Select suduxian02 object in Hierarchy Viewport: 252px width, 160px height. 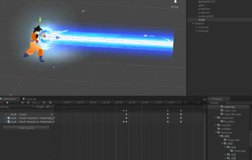coord(206,16)
